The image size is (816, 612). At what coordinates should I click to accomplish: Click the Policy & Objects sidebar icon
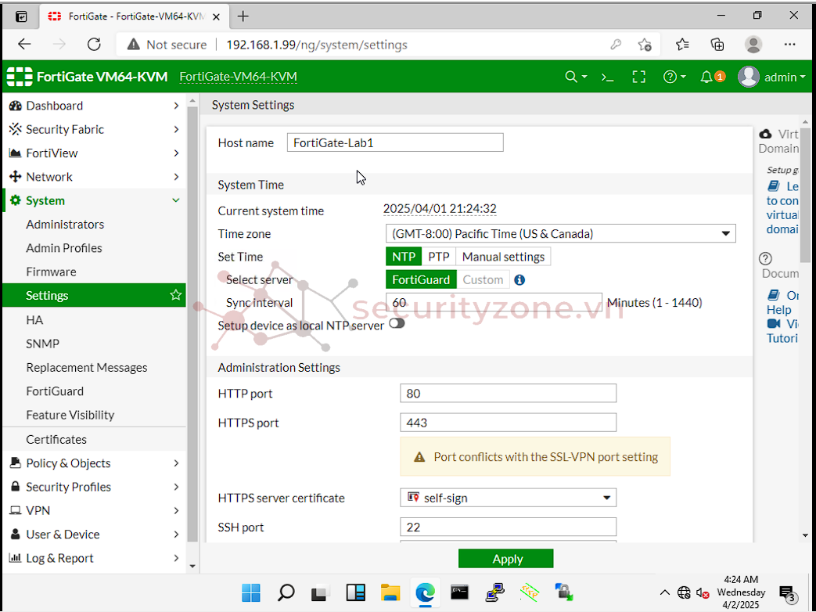[16, 463]
